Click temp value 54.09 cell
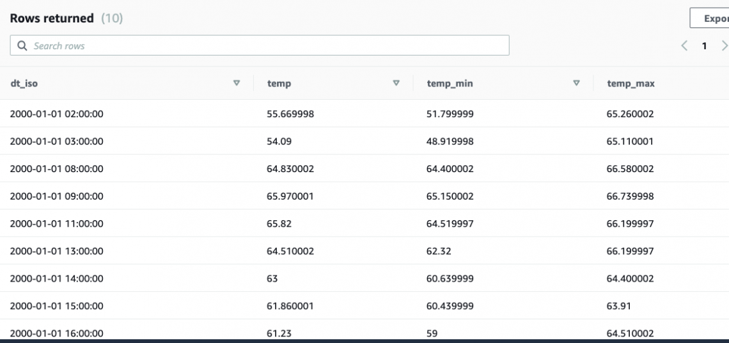Image resolution: width=729 pixels, height=343 pixels. pyautogui.click(x=279, y=141)
